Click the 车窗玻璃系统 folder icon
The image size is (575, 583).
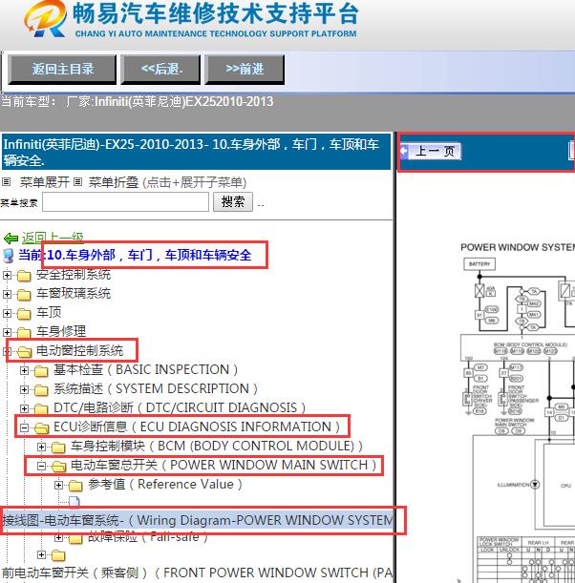pyautogui.click(x=24, y=295)
